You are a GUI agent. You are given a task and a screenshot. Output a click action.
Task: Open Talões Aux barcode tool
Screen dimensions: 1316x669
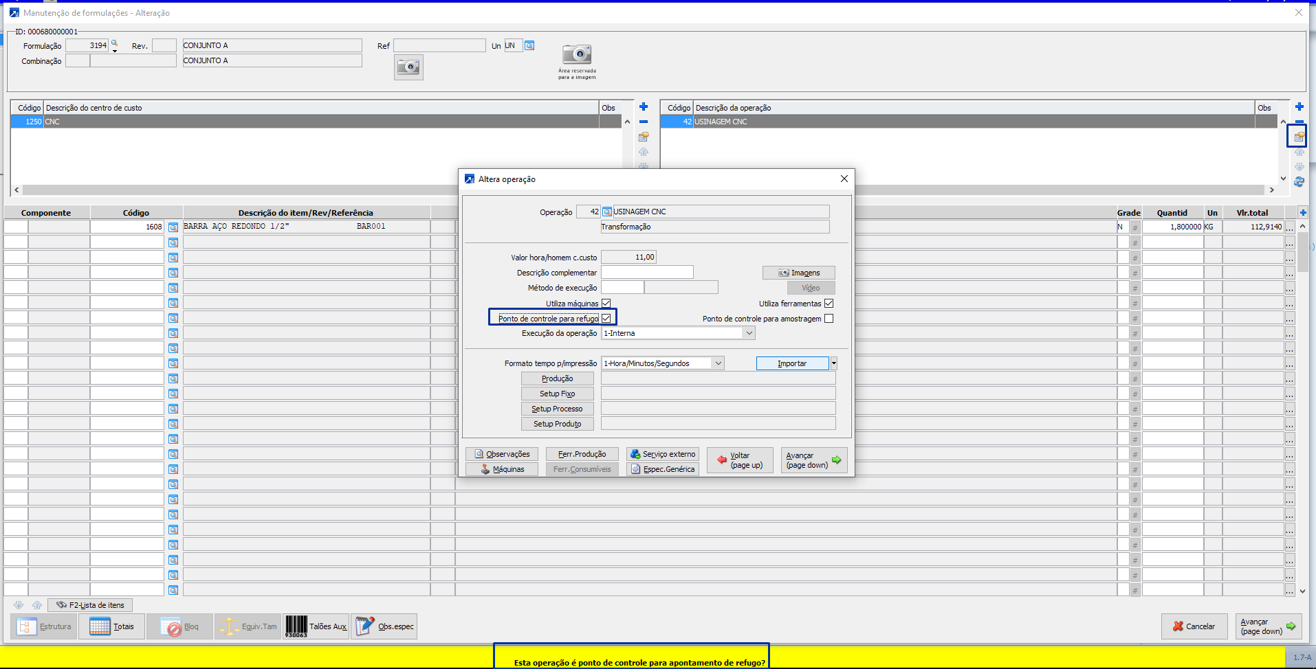point(316,626)
